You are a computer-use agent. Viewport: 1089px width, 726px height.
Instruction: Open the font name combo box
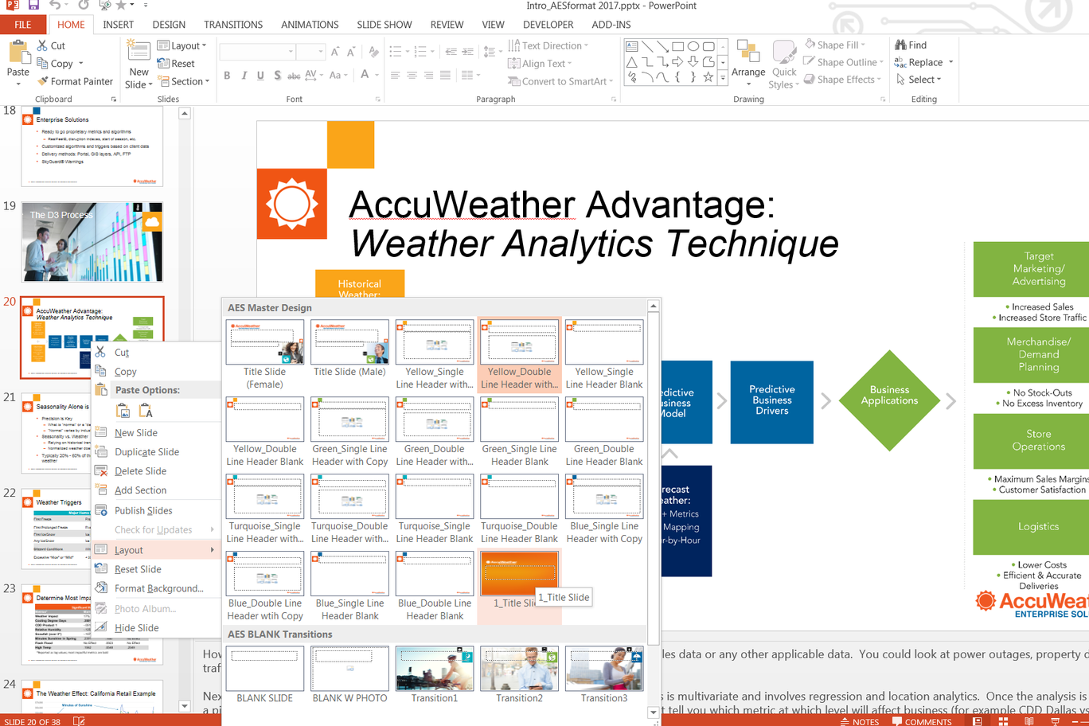(x=257, y=52)
